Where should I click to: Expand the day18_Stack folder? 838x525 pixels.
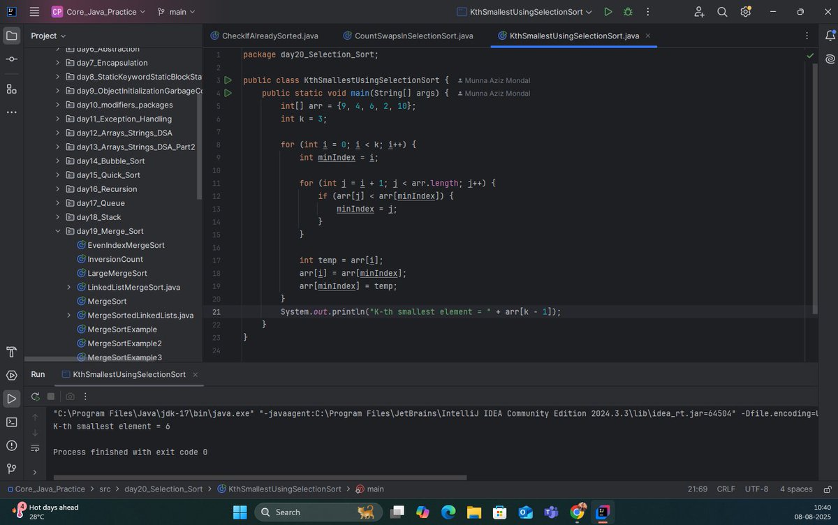coord(58,217)
